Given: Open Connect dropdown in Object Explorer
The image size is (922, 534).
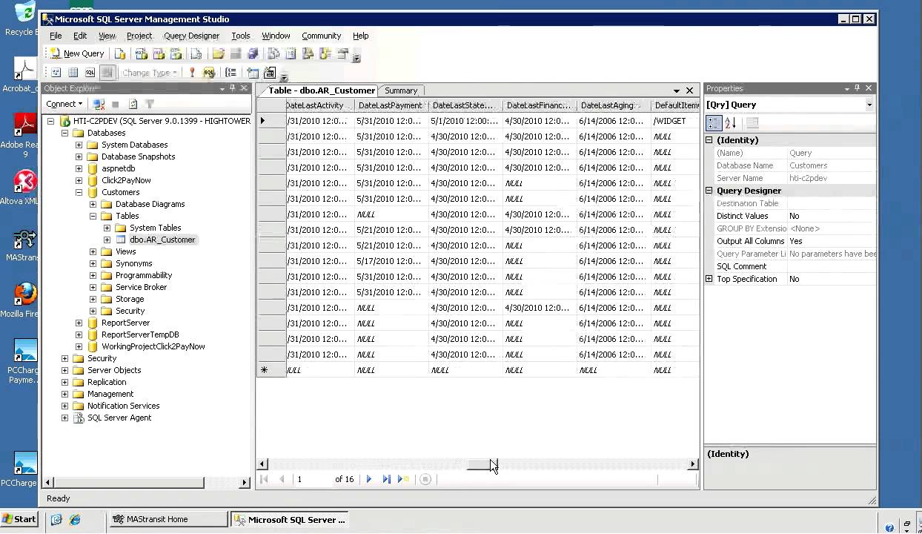Looking at the screenshot, I should pos(64,104).
